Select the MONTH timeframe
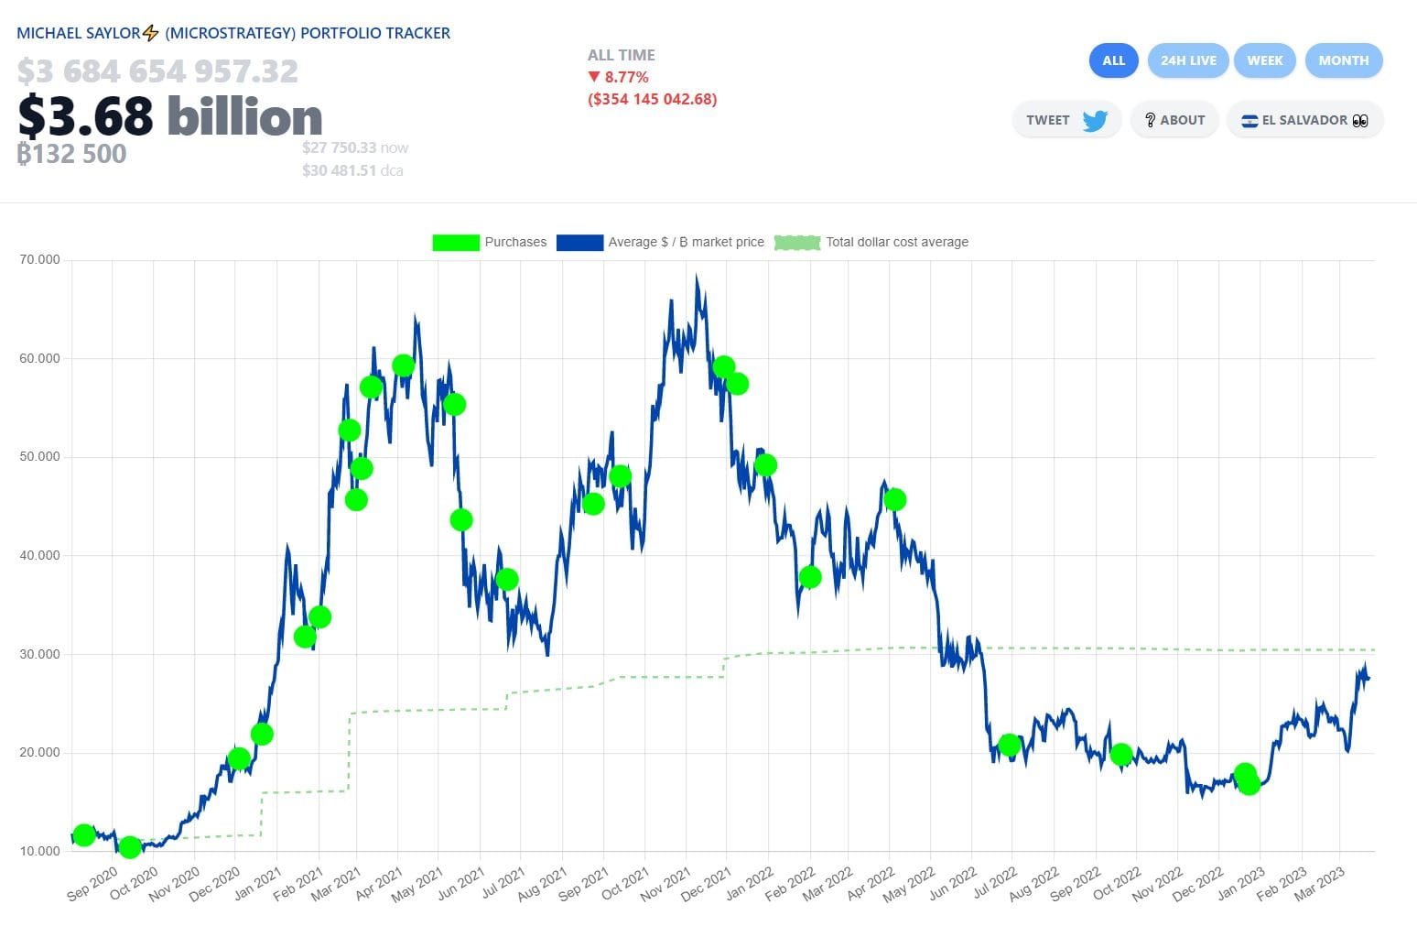Screen dimensions: 1417x937 pos(1343,60)
